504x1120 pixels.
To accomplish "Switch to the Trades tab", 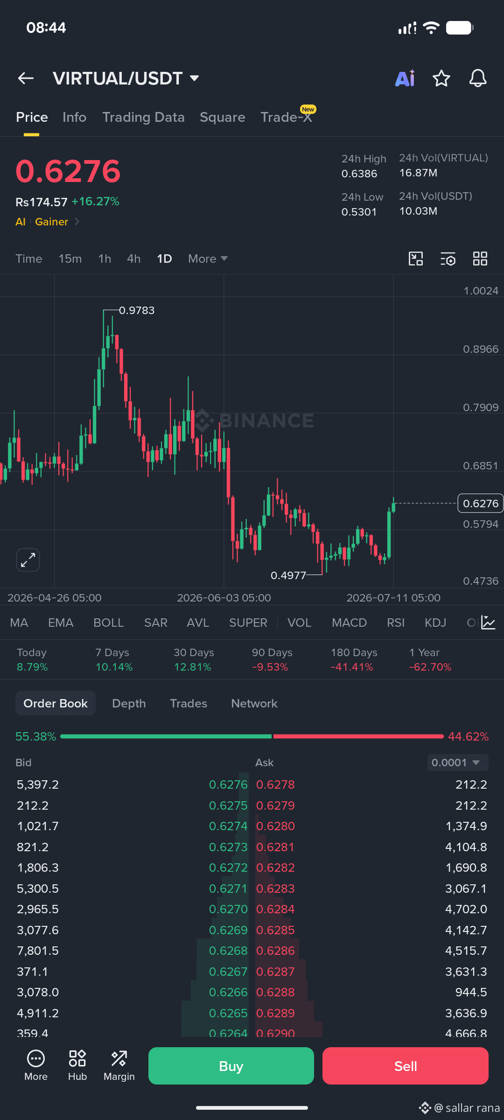I will point(189,703).
